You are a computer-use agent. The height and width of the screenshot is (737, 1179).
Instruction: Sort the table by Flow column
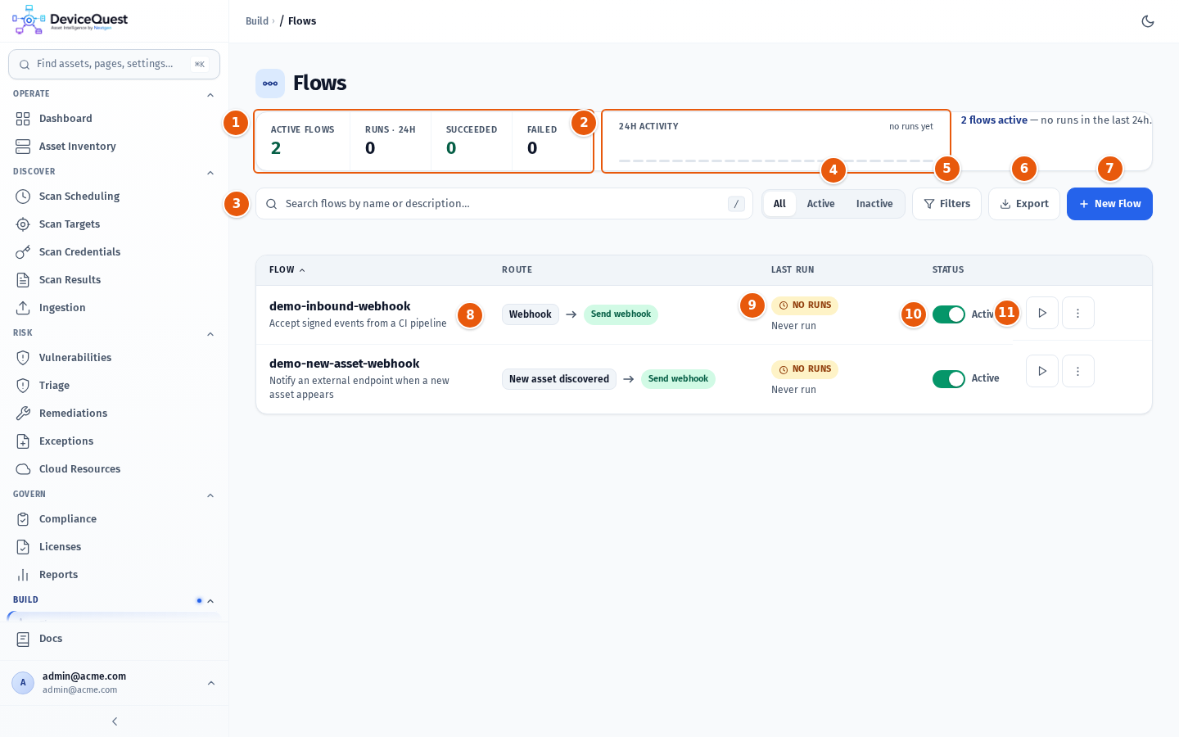tap(287, 270)
